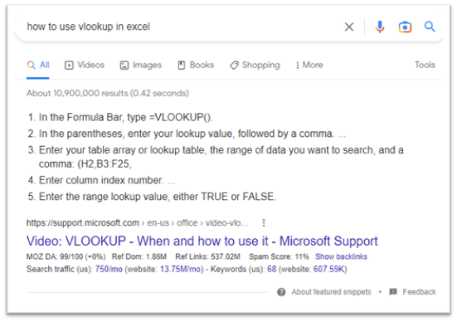Open the 13.75M/mo website traffic link
457x322 pixels.
coord(181,269)
